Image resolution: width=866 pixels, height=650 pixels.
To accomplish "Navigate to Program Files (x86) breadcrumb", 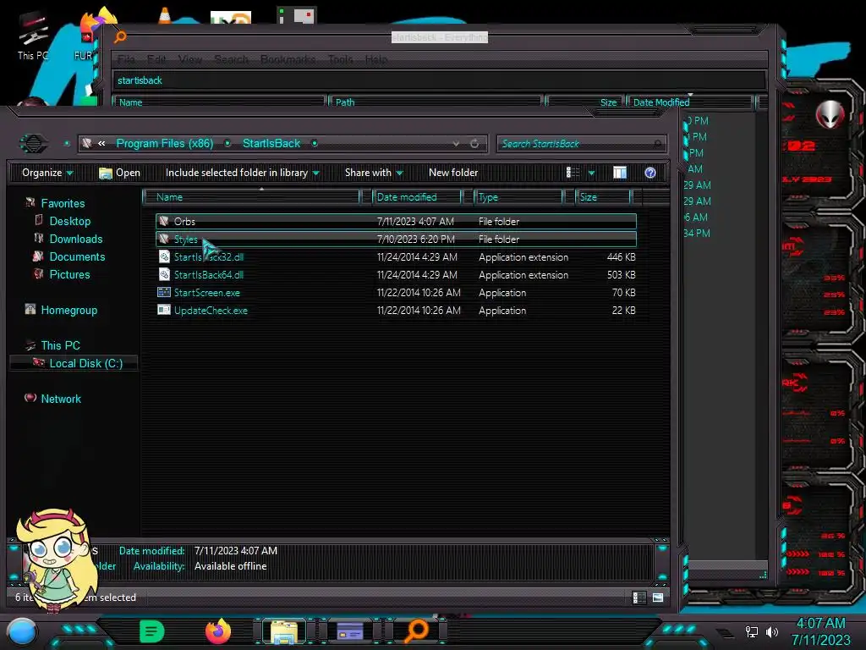I will click(x=165, y=144).
